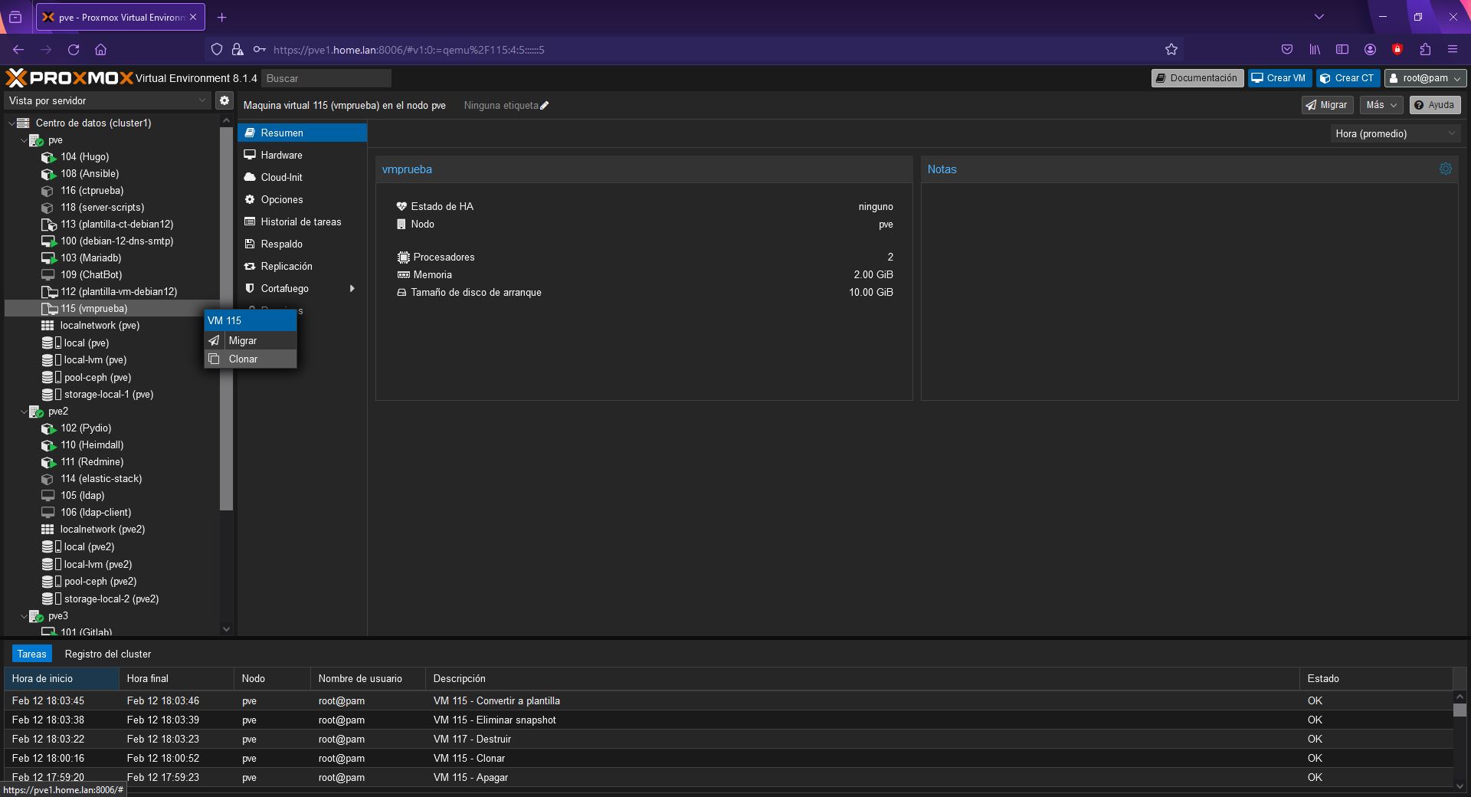Click the Crear CT button
The height and width of the screenshot is (797, 1471).
point(1348,78)
